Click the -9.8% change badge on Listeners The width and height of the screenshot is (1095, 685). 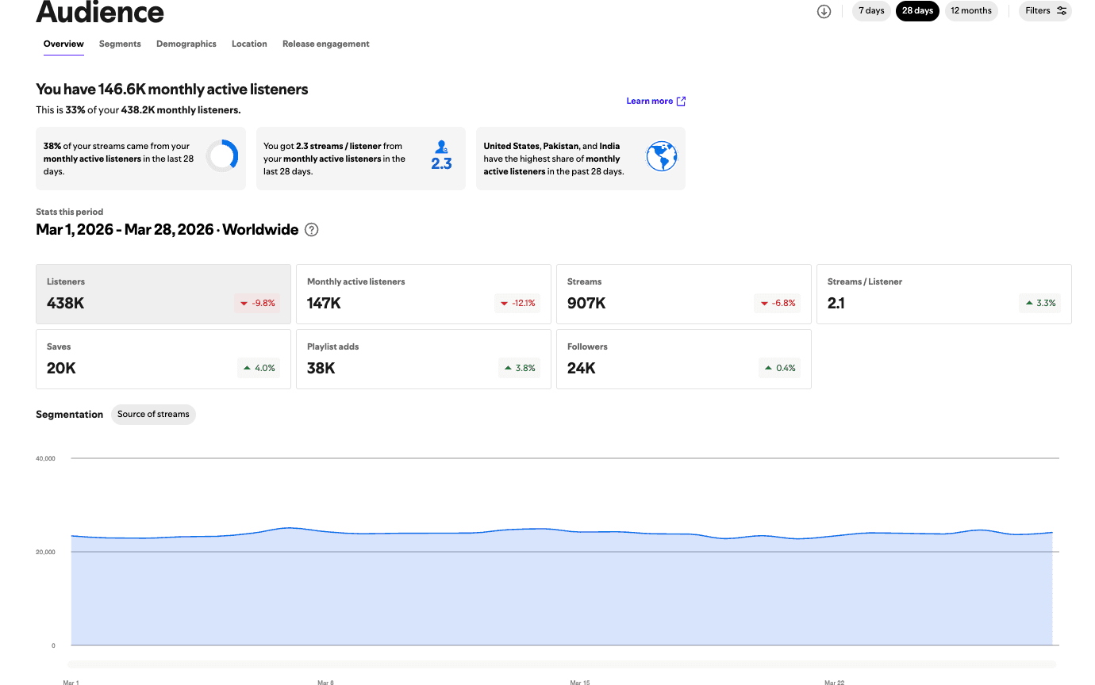click(x=257, y=303)
